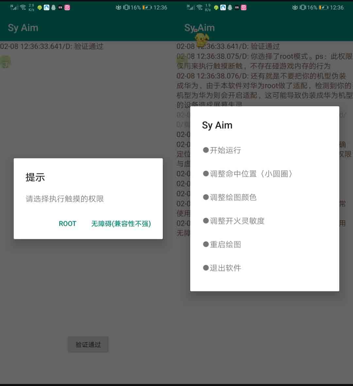Tap battery icon in left status bar
The width and height of the screenshot is (353, 386).
tap(147, 8)
